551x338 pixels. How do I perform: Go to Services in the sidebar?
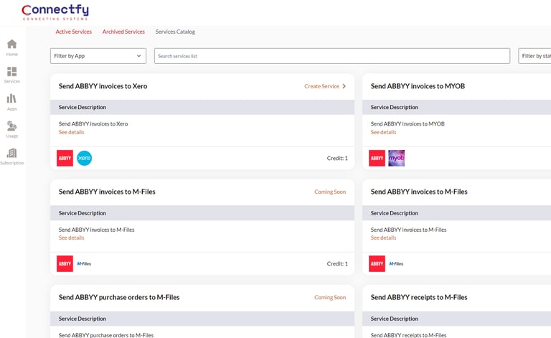pos(12,75)
